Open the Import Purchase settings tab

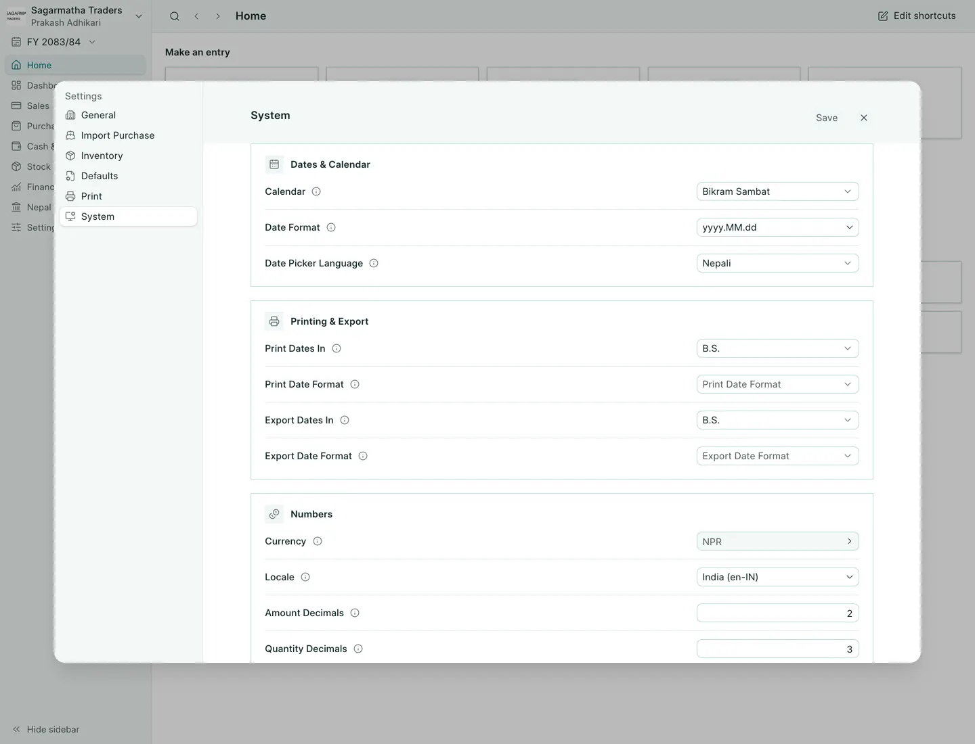click(128, 135)
